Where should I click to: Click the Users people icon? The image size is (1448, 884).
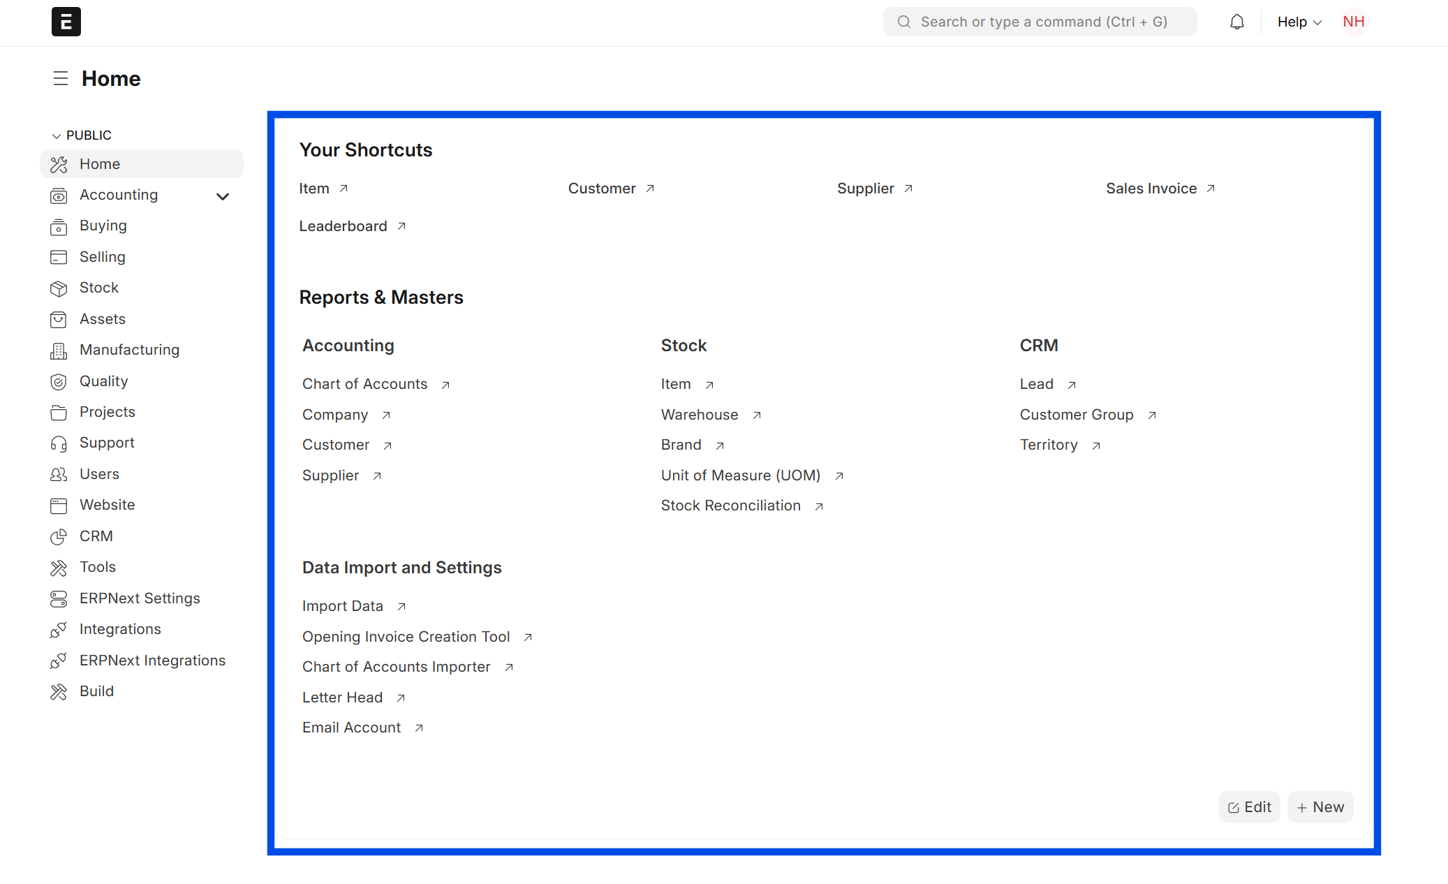click(59, 474)
